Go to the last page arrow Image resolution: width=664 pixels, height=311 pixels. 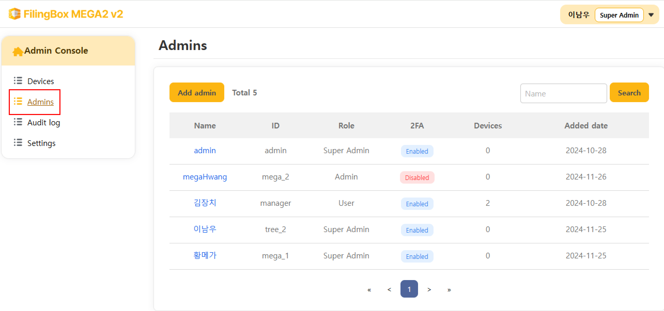[x=449, y=290]
